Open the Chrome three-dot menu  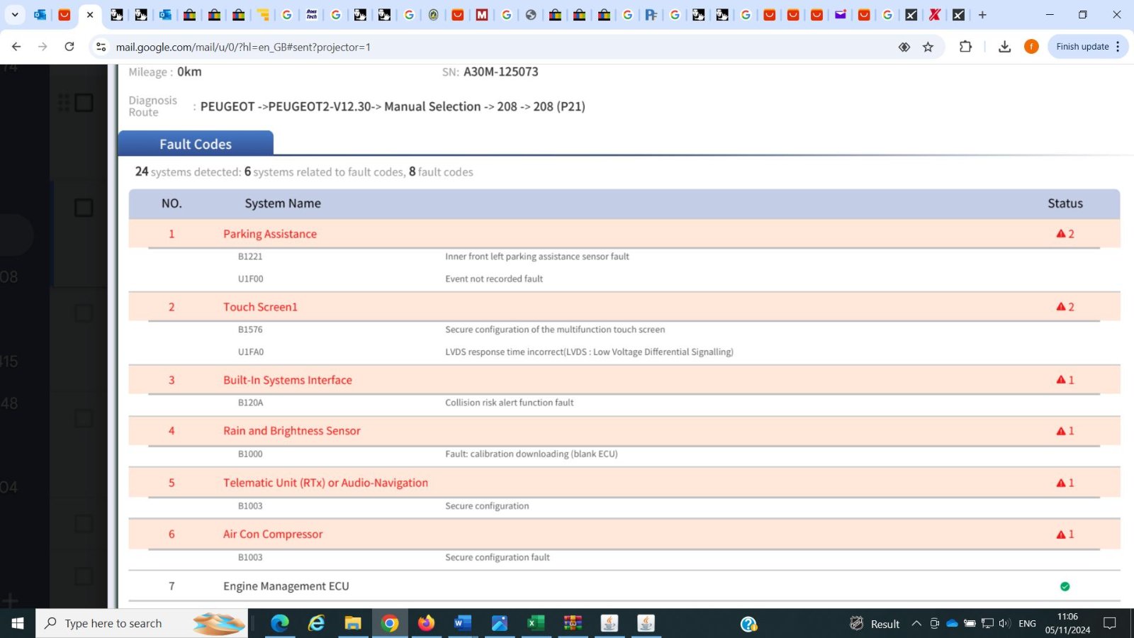[x=1118, y=47]
